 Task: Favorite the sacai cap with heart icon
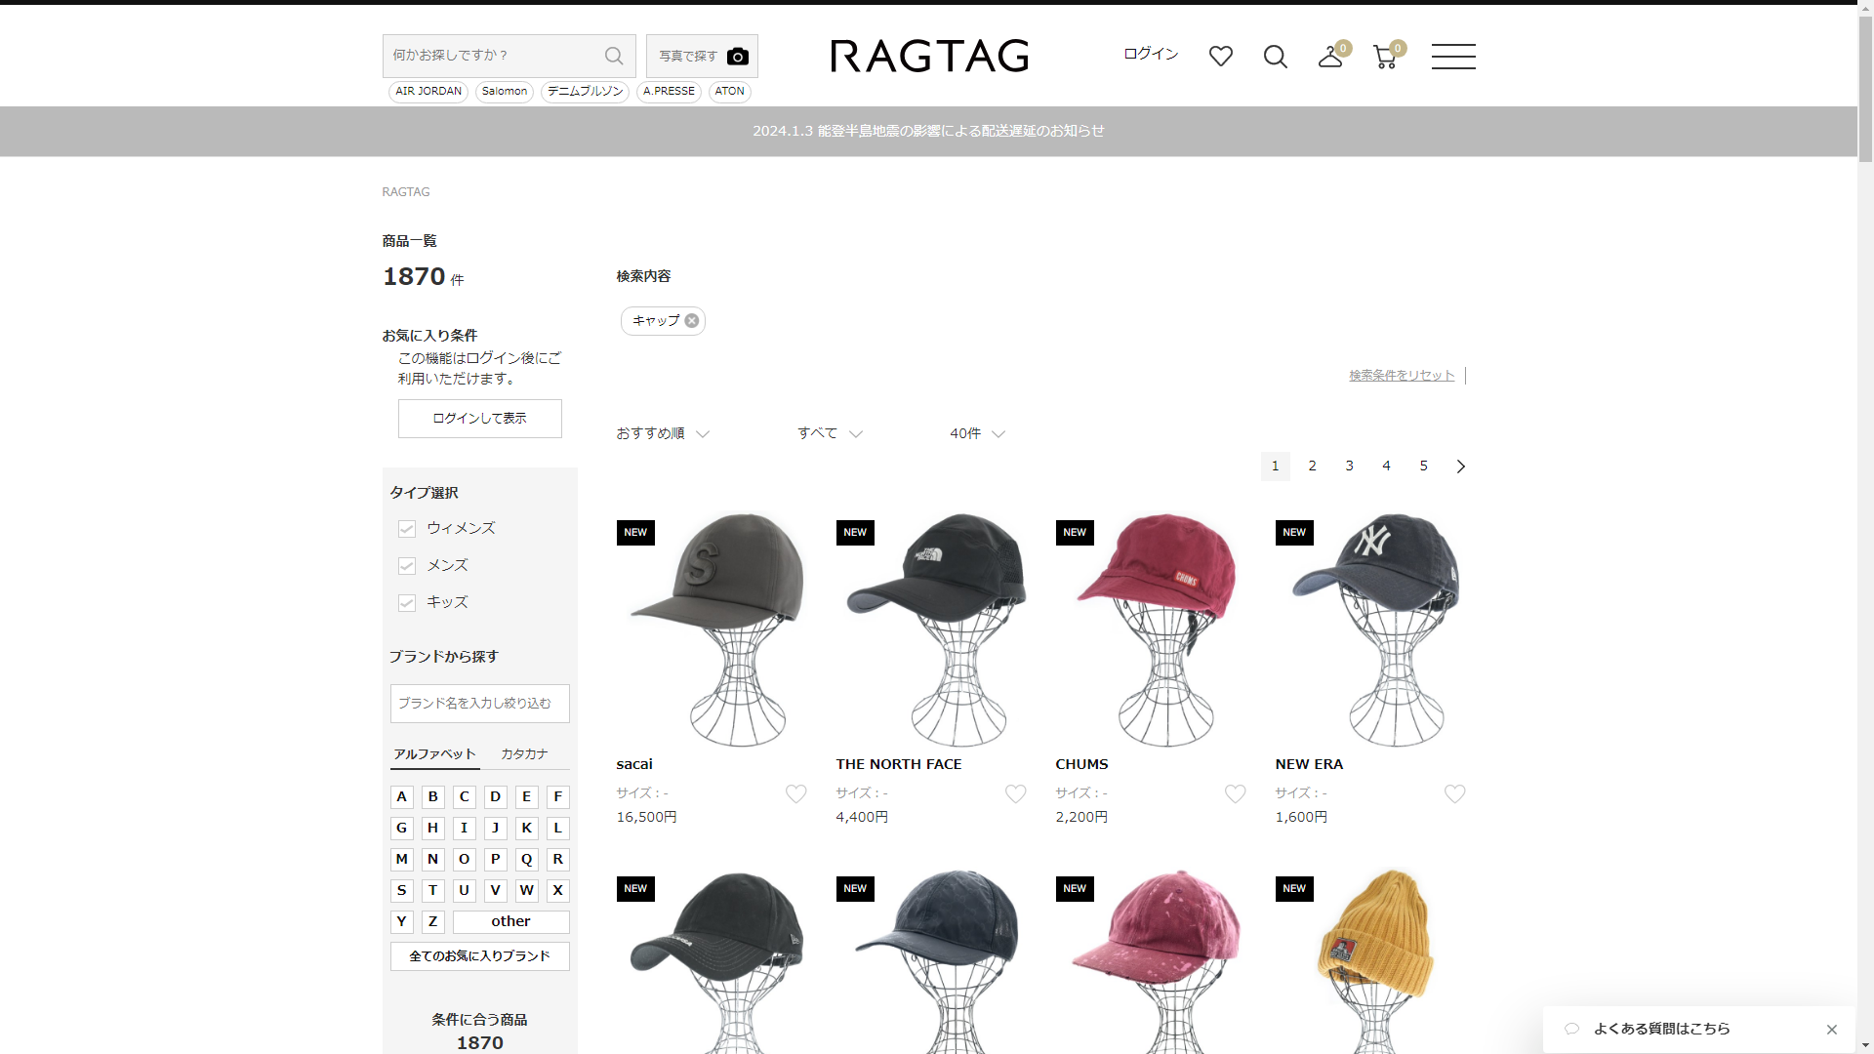[795, 793]
